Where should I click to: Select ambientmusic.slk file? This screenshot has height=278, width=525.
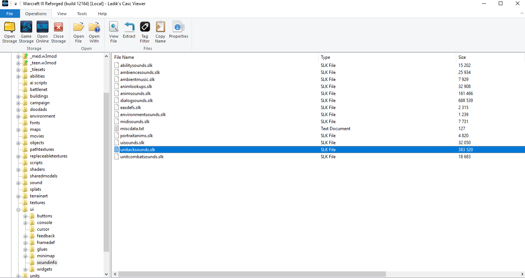(137, 79)
